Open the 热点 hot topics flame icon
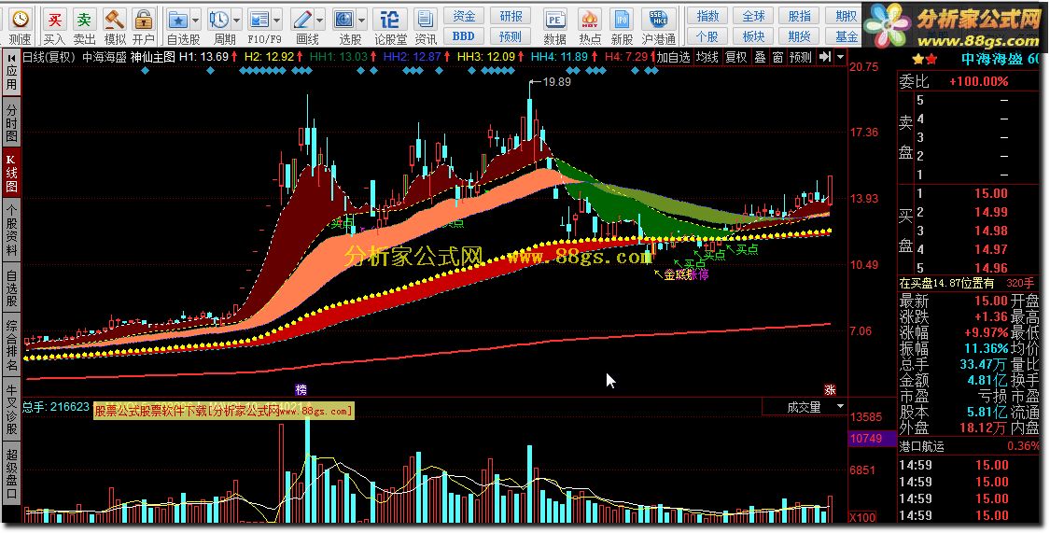 coord(589,19)
